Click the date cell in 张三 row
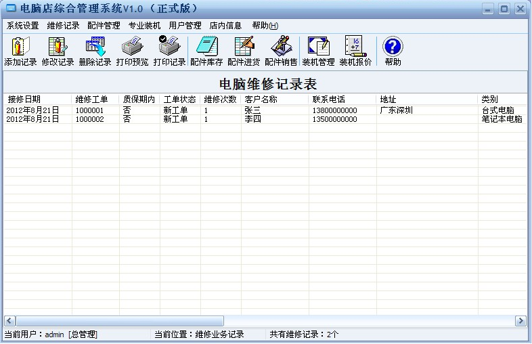This screenshot has width=532, height=344. [32, 110]
